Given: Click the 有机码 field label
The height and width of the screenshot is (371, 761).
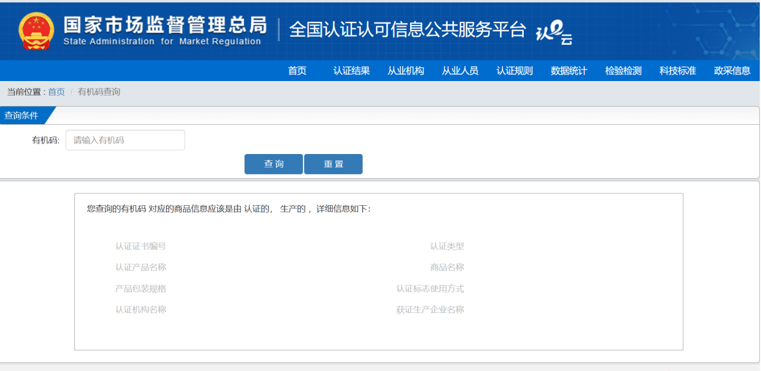Looking at the screenshot, I should click(46, 140).
